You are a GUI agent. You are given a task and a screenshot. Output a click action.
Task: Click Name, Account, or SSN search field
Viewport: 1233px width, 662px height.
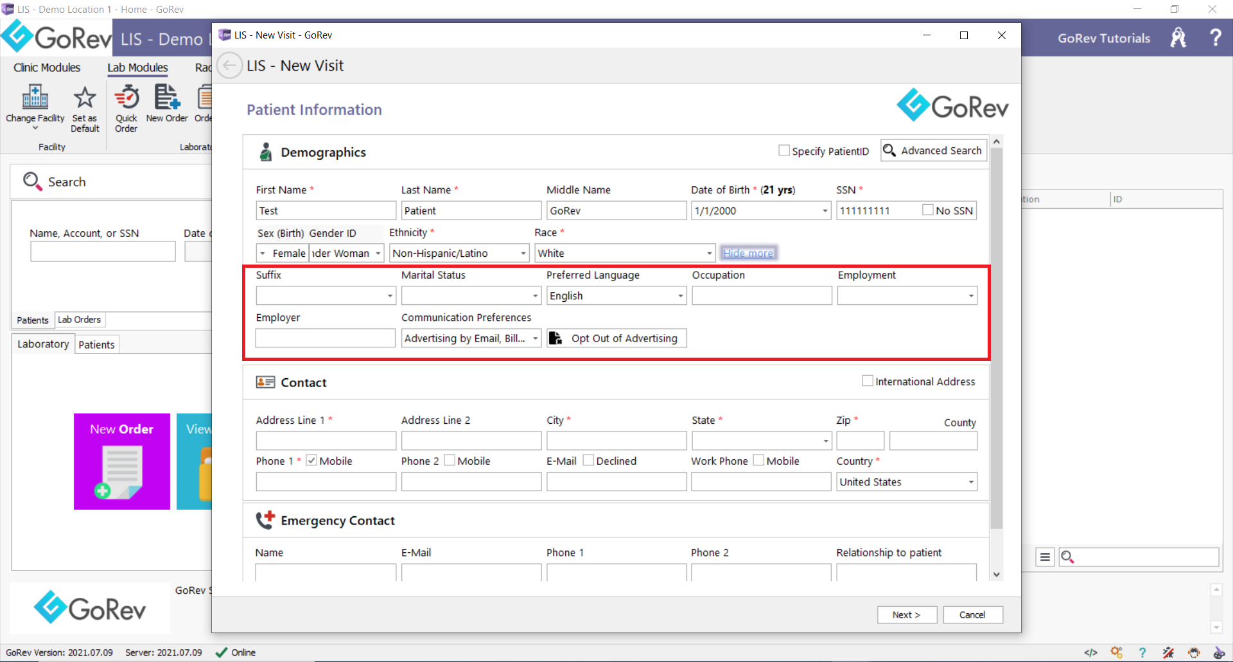tap(103, 251)
